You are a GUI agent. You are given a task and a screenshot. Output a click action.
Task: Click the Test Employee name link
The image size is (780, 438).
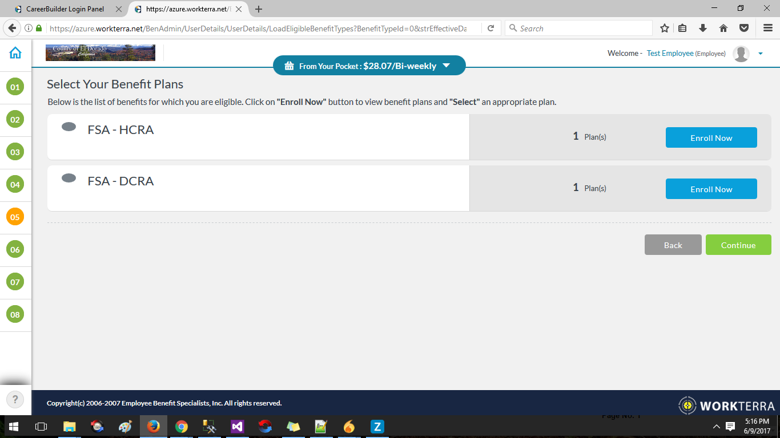click(670, 53)
